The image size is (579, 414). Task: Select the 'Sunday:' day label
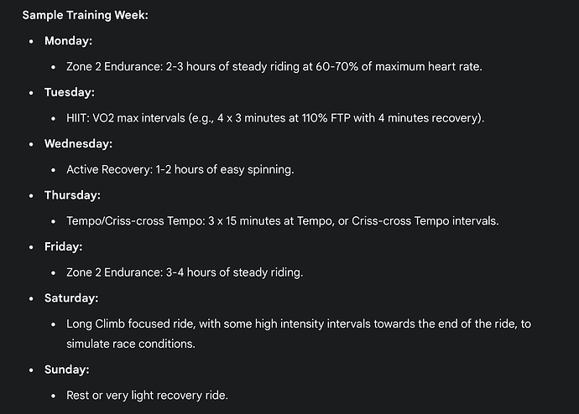[x=67, y=370]
